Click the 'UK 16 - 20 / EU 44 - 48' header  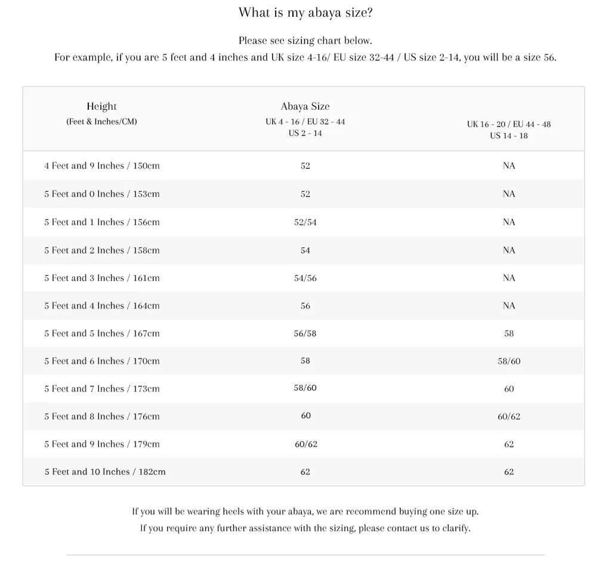pyautogui.click(x=508, y=124)
